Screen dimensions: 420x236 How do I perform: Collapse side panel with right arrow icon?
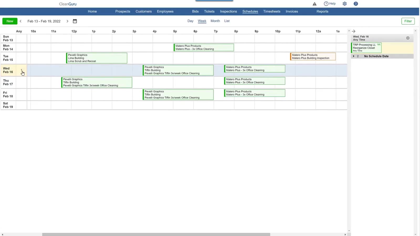click(x=354, y=31)
